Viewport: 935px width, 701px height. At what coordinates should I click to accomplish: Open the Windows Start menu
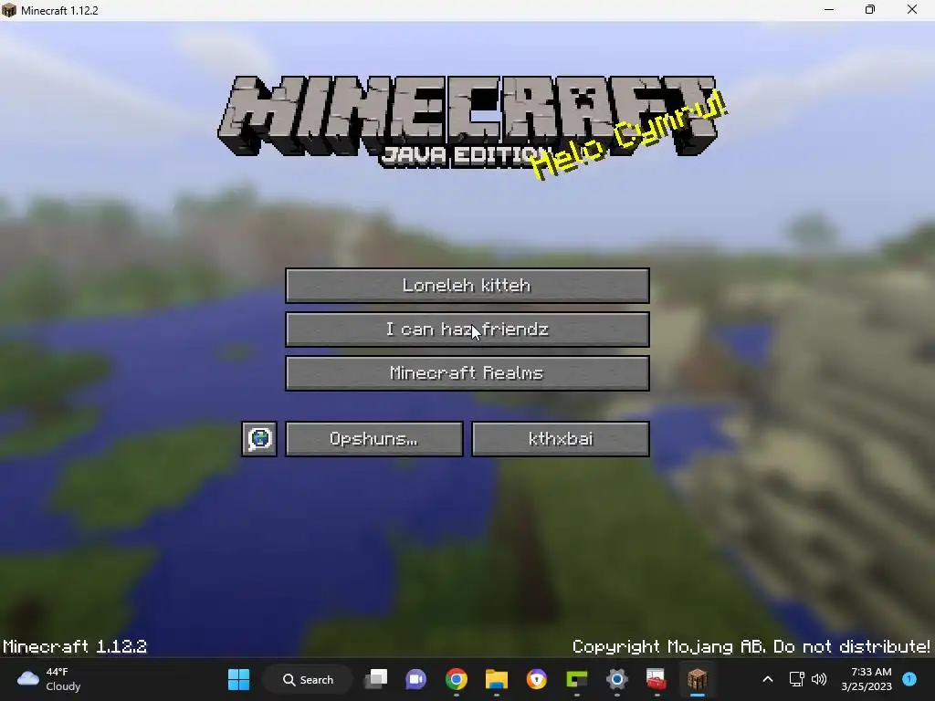pyautogui.click(x=238, y=679)
